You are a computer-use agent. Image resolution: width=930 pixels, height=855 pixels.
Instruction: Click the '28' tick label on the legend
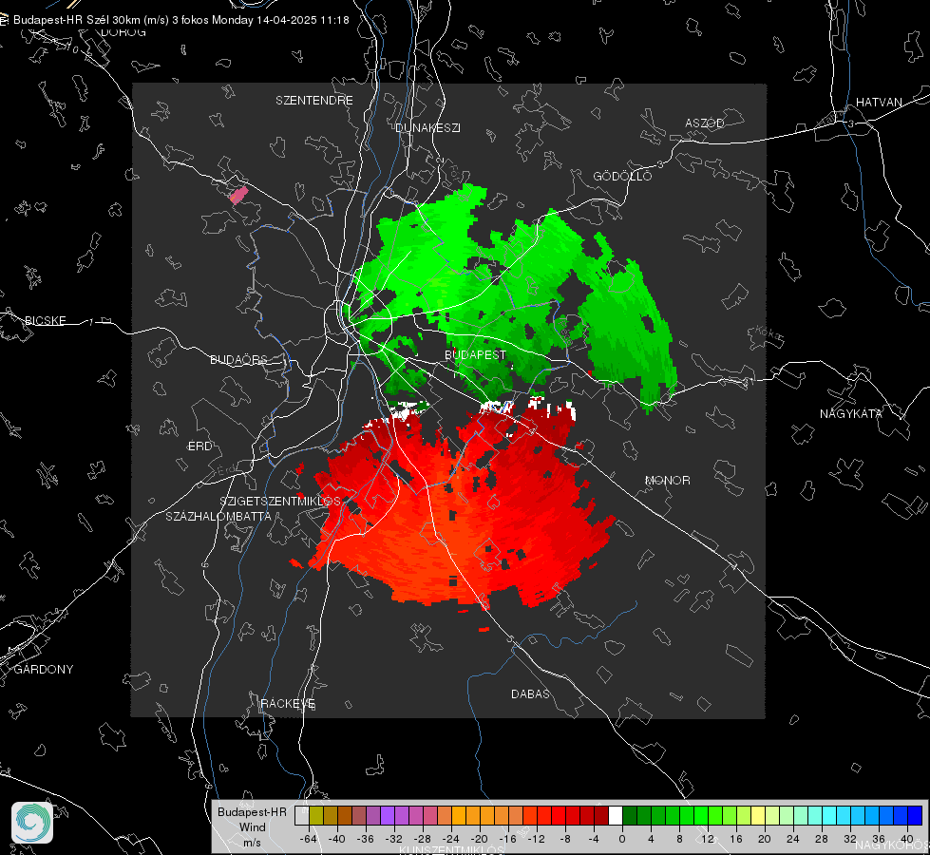click(x=822, y=839)
